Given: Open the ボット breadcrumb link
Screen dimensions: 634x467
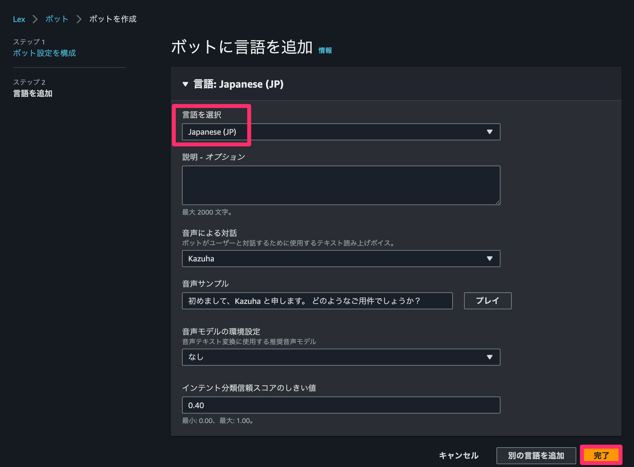Looking at the screenshot, I should [x=57, y=19].
